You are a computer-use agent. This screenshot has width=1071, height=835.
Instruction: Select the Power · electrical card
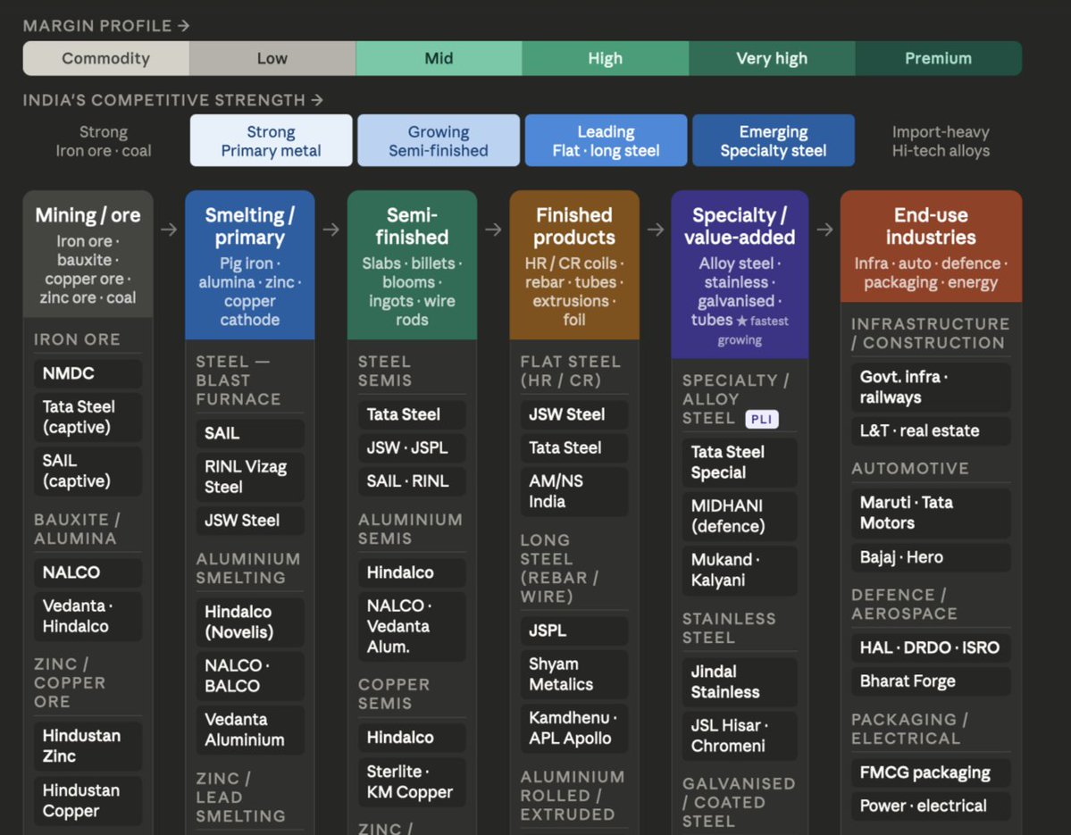coord(931,806)
